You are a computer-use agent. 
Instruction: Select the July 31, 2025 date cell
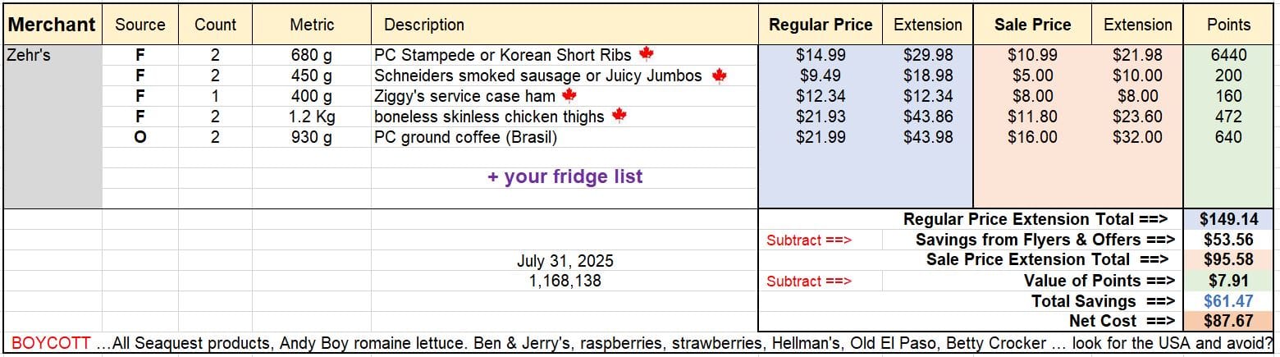pos(565,261)
